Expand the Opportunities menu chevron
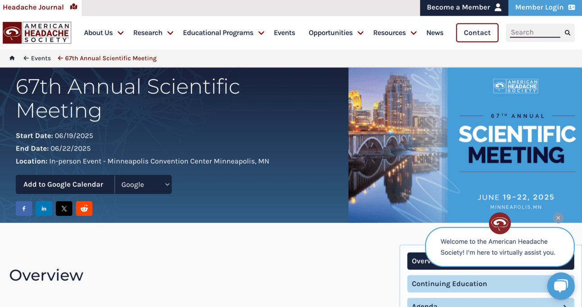This screenshot has width=582, height=307. click(360, 33)
